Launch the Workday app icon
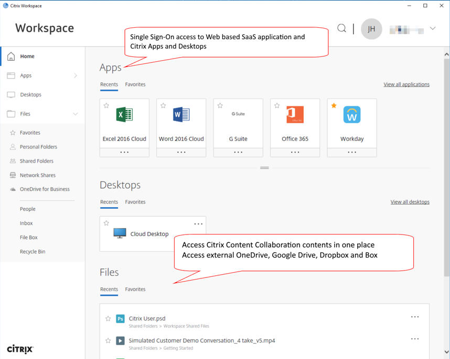This screenshot has height=359, width=450. 352,115
